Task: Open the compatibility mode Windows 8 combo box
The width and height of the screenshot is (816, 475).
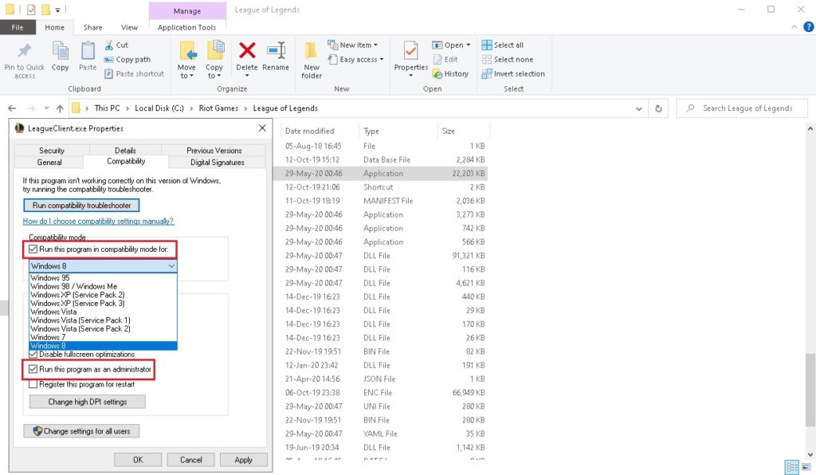Action: point(103,266)
